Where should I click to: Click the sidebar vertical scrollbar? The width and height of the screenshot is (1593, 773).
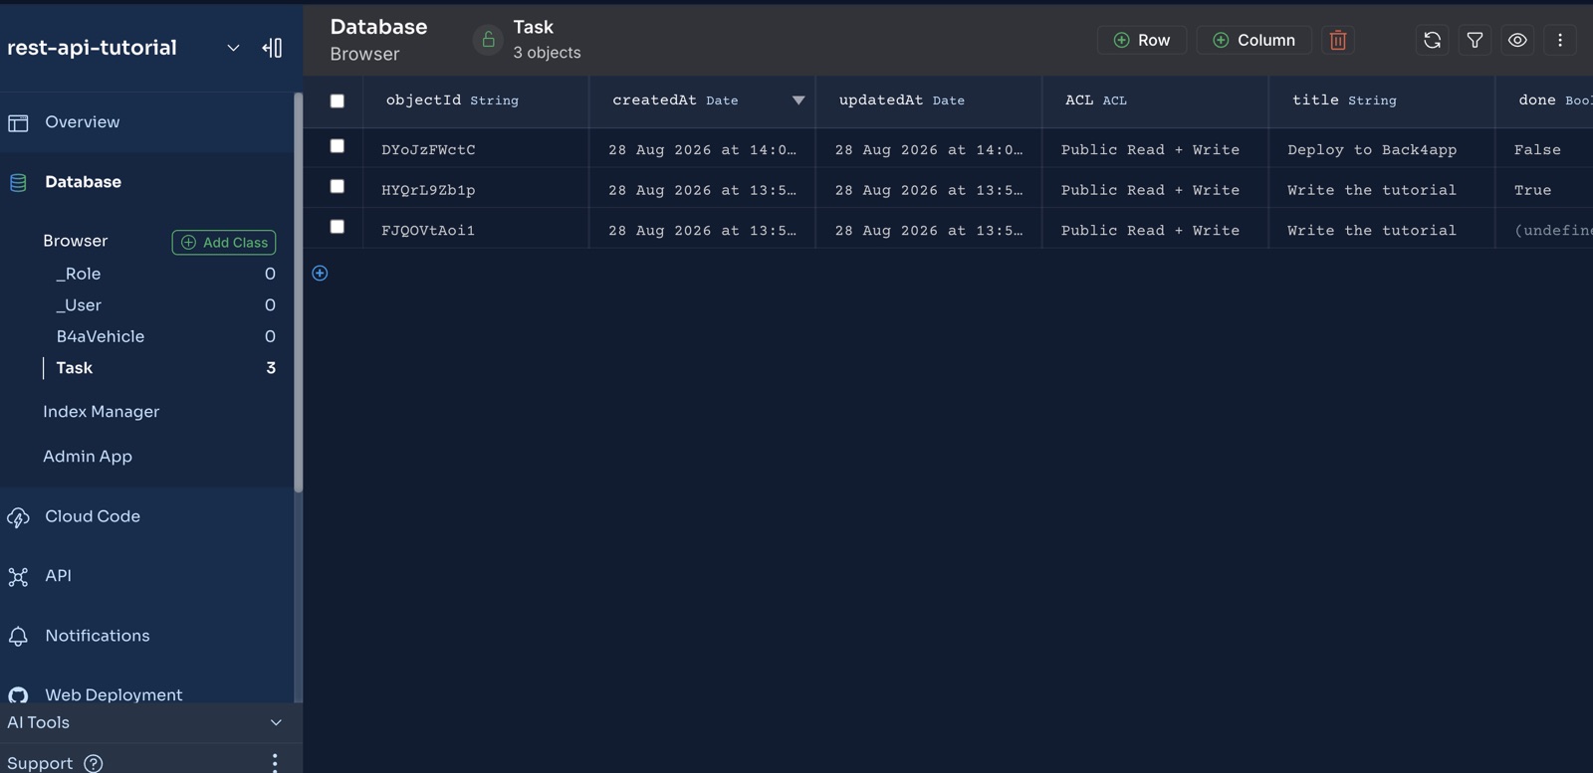pos(298,292)
